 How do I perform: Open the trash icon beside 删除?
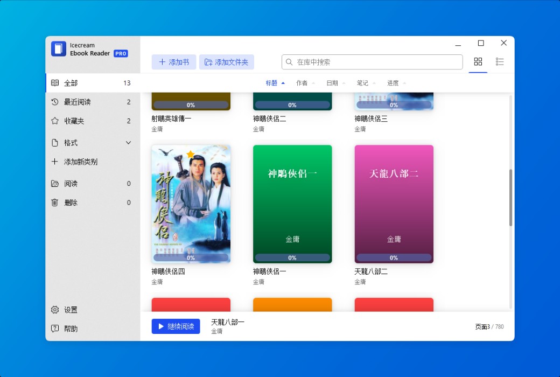[x=54, y=203]
